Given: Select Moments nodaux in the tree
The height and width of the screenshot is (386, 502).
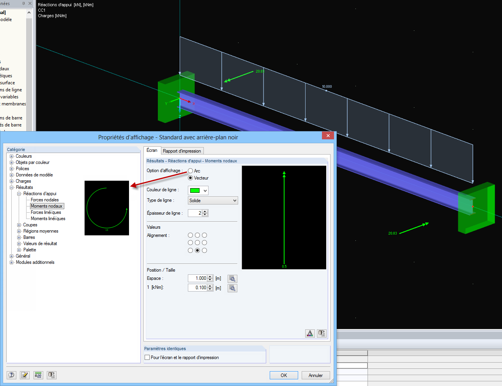Looking at the screenshot, I should click(x=47, y=206).
